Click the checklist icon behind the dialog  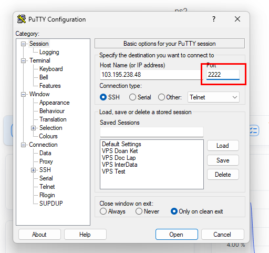pyautogui.click(x=254, y=130)
